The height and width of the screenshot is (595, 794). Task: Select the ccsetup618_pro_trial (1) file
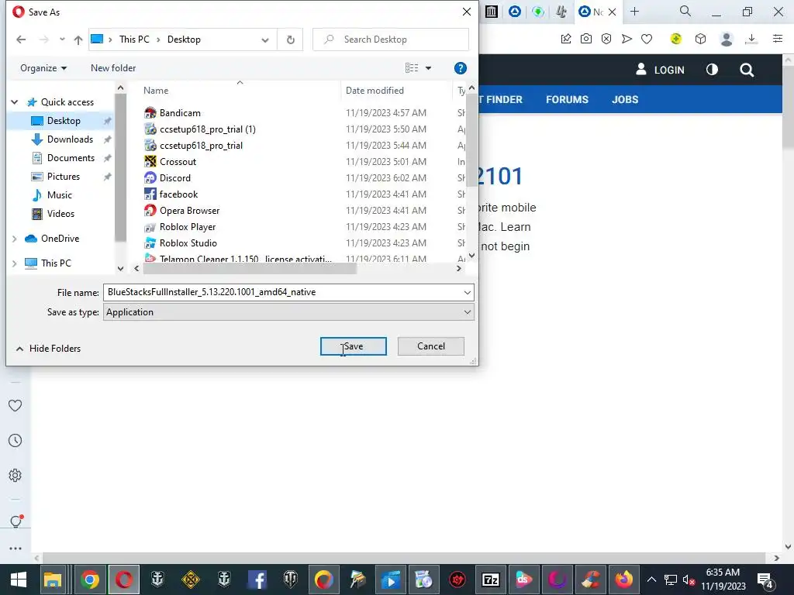(207, 129)
